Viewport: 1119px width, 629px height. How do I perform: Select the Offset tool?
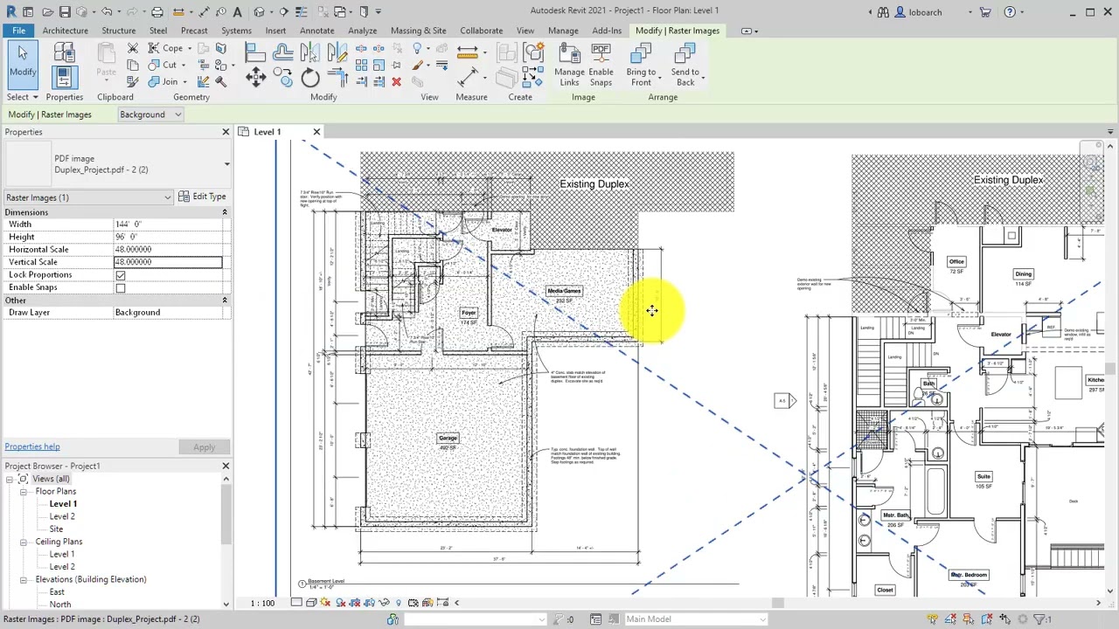pyautogui.click(x=282, y=53)
